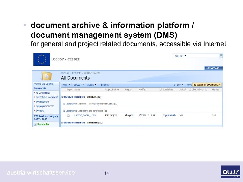The image size is (243, 182).
Task: Click the L00057 - CEEBEE site title
Action: point(65,59)
